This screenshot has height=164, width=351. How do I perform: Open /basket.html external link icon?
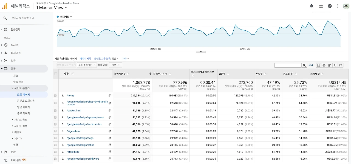click(110, 111)
